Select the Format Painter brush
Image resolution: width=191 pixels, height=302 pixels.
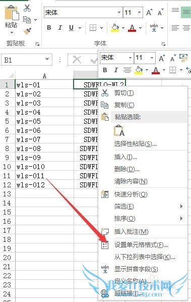click(x=28, y=31)
